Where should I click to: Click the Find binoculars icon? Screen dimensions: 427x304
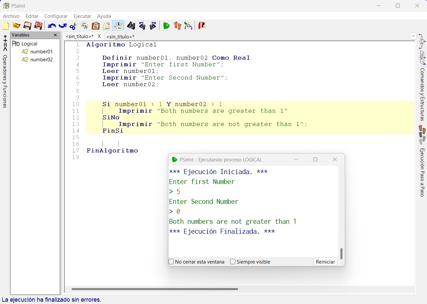coord(131,26)
